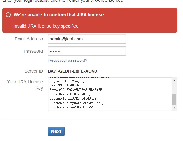Click the Server ID value BA7I-GLDH-E8FE-AOV8

click(72, 71)
